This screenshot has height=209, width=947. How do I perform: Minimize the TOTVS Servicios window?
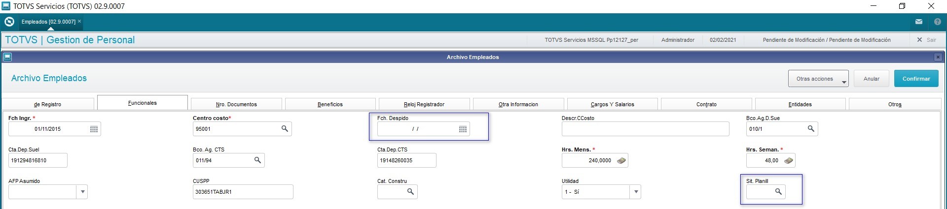(x=874, y=6)
